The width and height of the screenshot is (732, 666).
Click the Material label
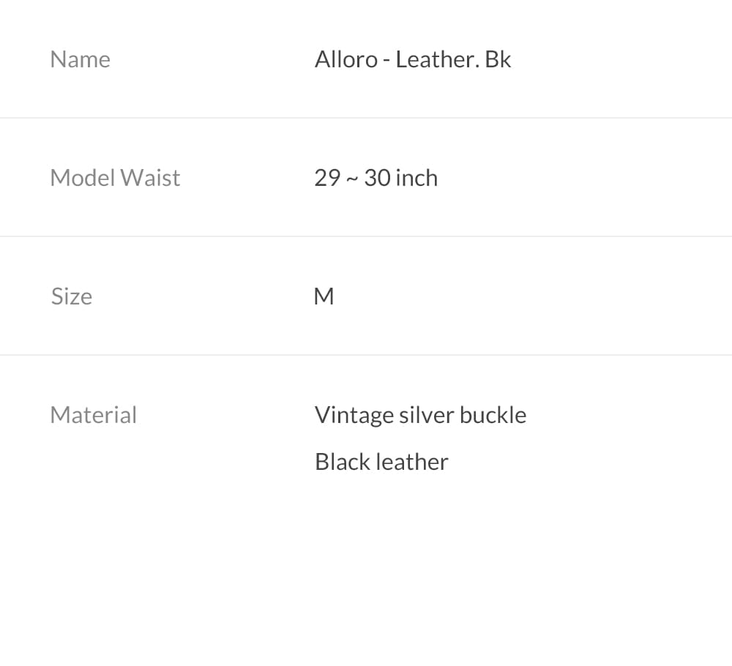pyautogui.click(x=94, y=415)
